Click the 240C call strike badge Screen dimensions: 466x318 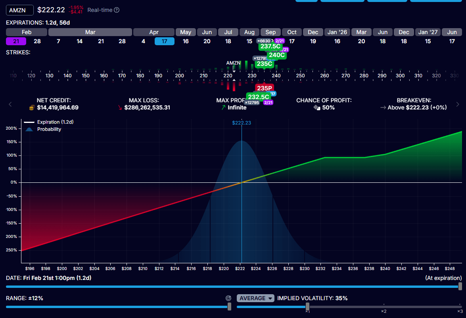(276, 55)
